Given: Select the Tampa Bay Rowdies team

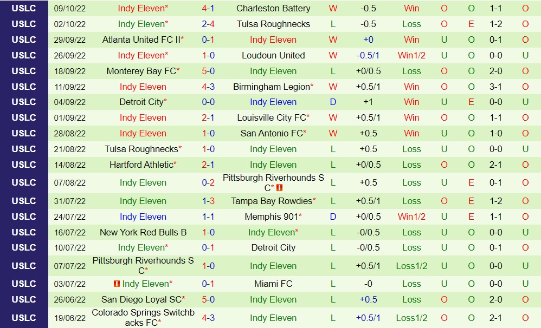Looking at the screenshot, I should click(x=272, y=201).
